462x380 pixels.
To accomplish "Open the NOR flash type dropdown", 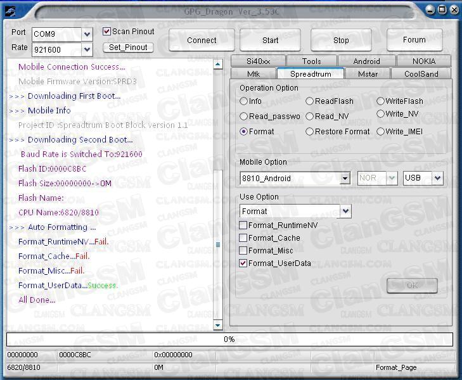I will [392, 178].
